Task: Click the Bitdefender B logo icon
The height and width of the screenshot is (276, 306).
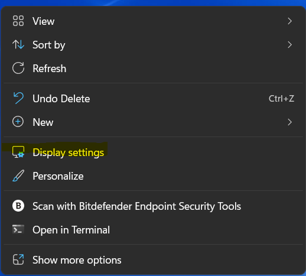Action: 18,206
